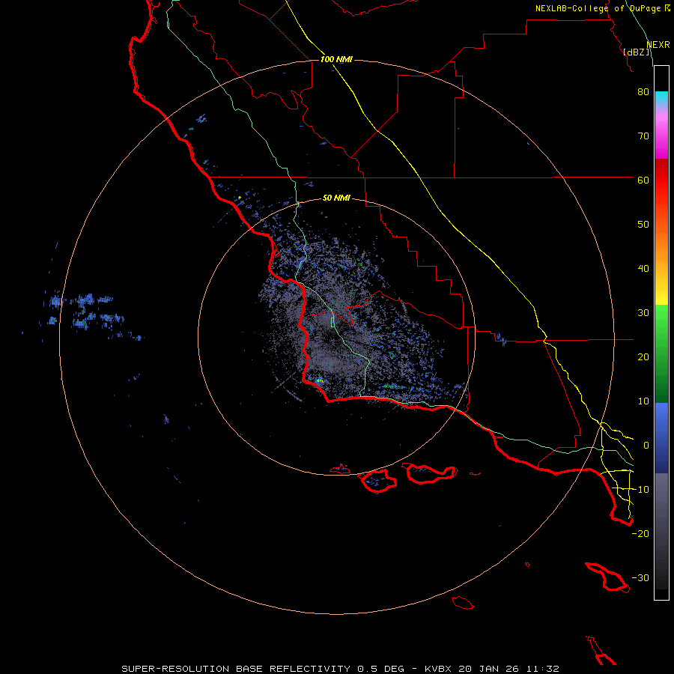Click the 80 value on the dBZ scale
The height and width of the screenshot is (674, 674).
[643, 92]
